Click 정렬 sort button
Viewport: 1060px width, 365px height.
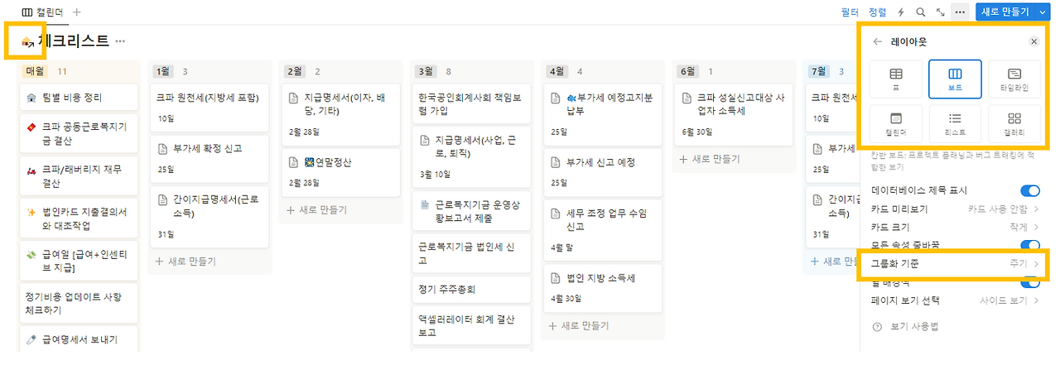pos(877,12)
